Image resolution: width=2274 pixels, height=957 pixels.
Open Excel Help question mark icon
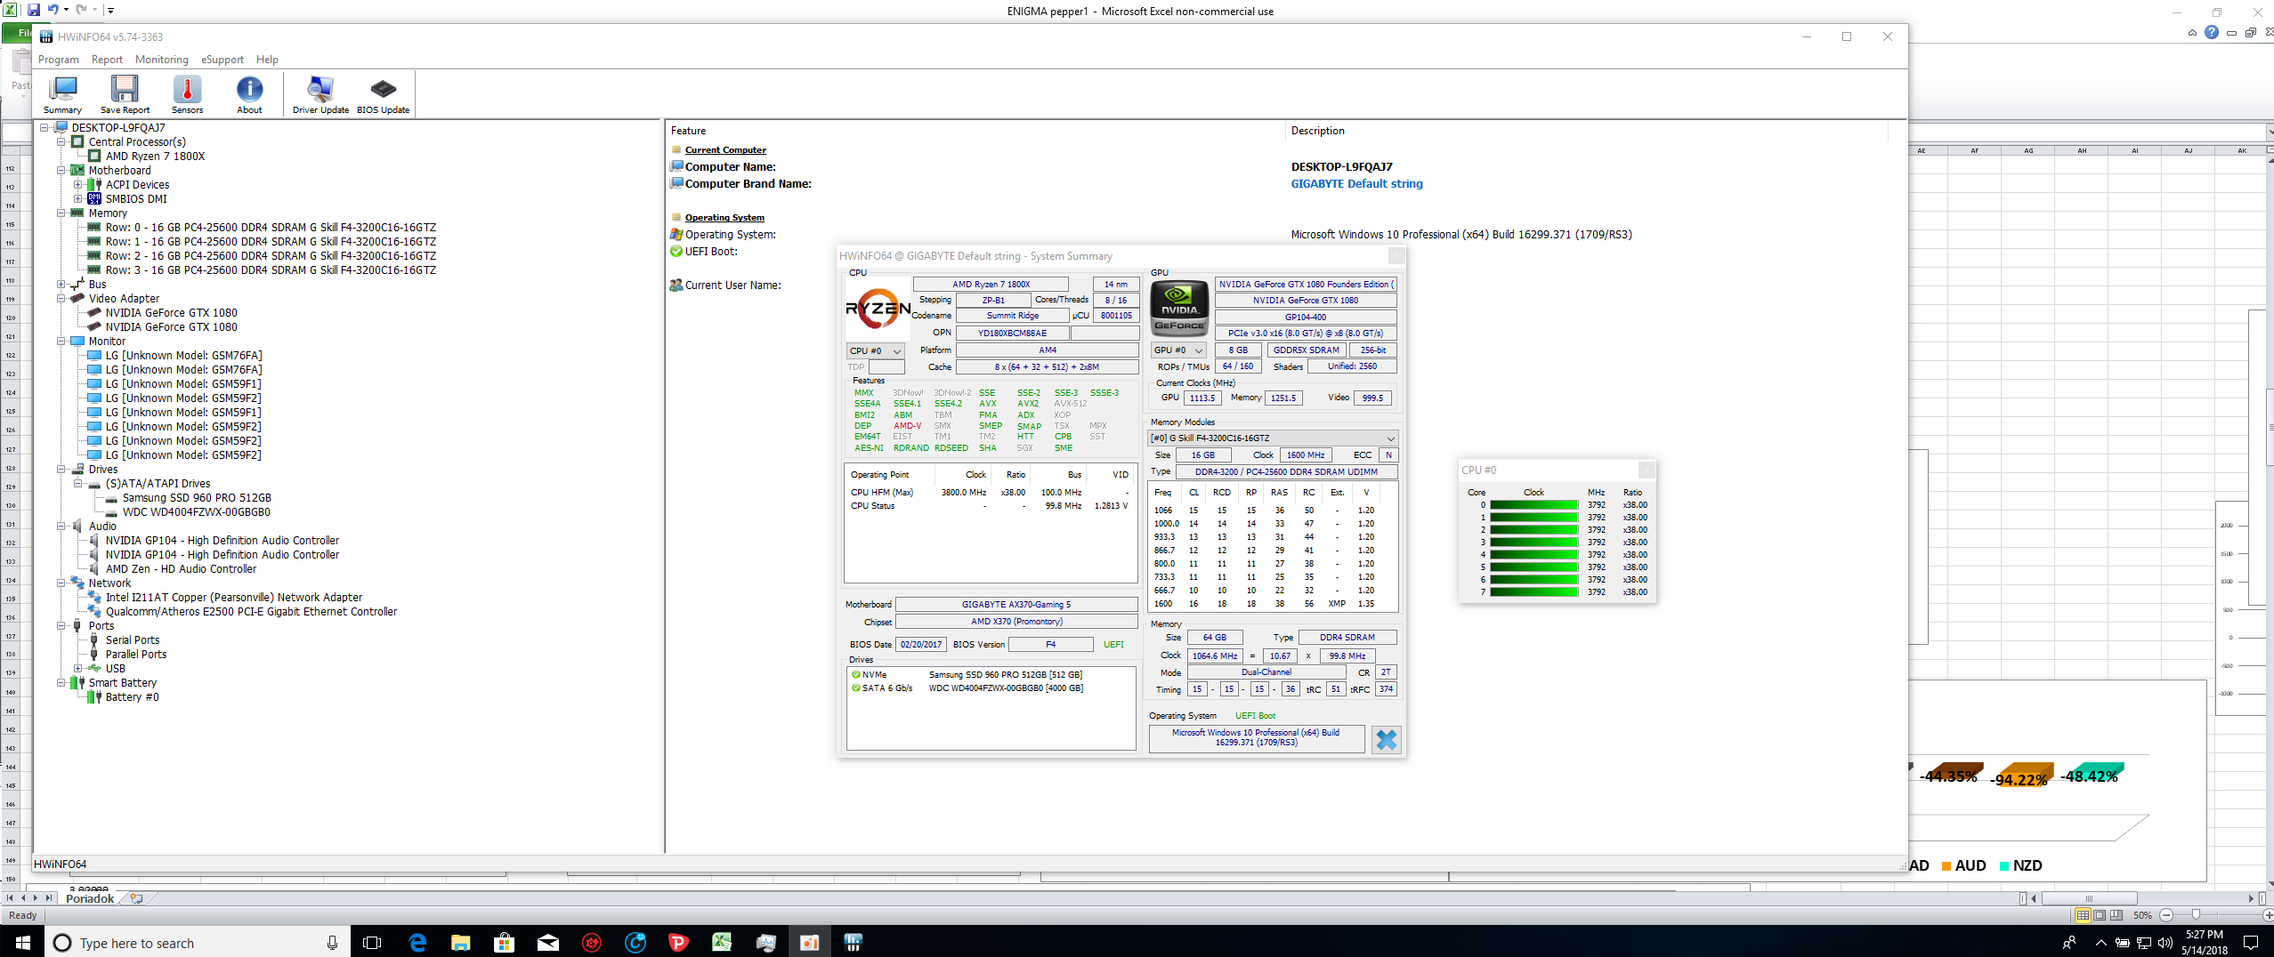[x=2211, y=32]
